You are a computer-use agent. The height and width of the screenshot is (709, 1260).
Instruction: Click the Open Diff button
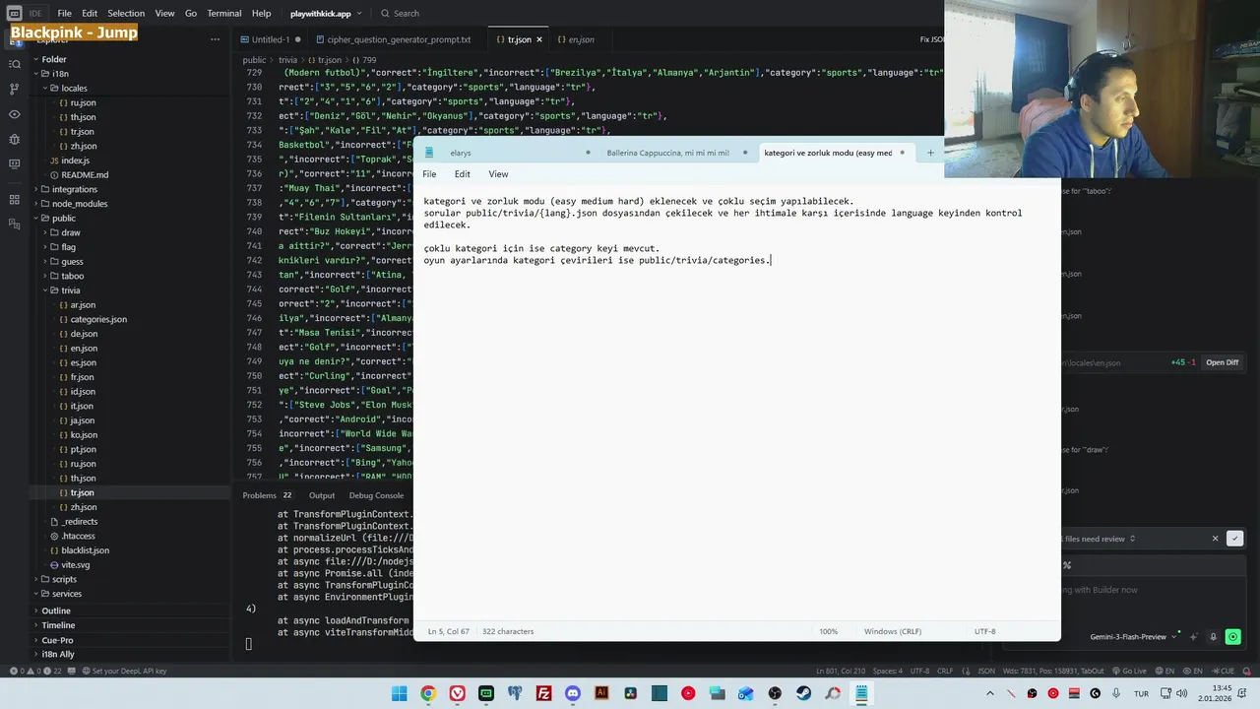(1222, 362)
